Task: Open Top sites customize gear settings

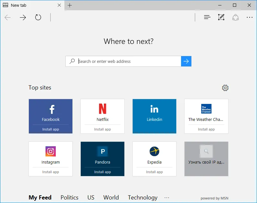Action: coord(225,88)
